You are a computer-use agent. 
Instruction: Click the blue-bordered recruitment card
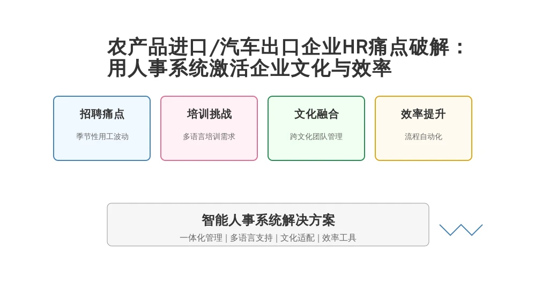102,150
